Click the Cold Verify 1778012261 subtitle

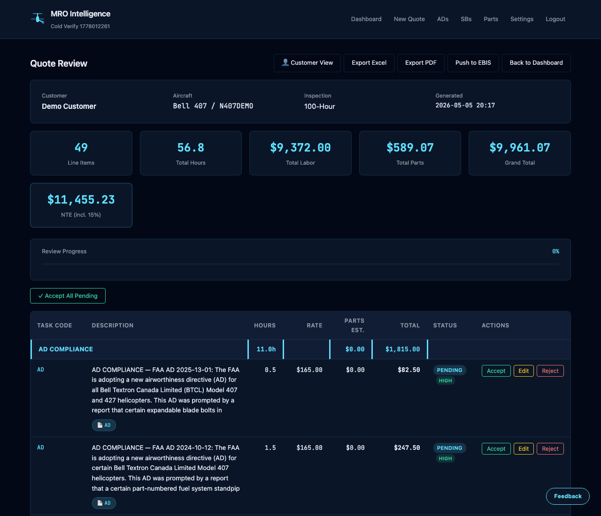click(x=80, y=26)
